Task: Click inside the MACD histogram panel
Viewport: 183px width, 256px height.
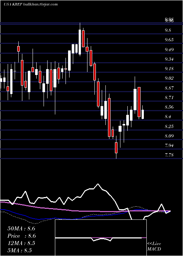Action: click(x=101, y=238)
